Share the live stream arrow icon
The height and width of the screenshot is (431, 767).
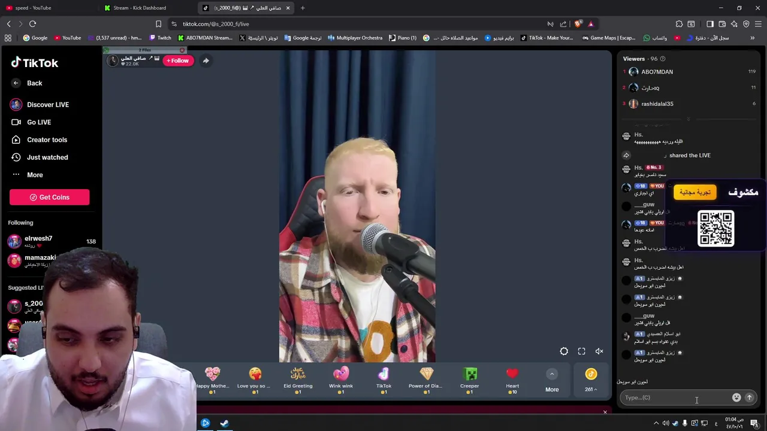click(x=206, y=60)
